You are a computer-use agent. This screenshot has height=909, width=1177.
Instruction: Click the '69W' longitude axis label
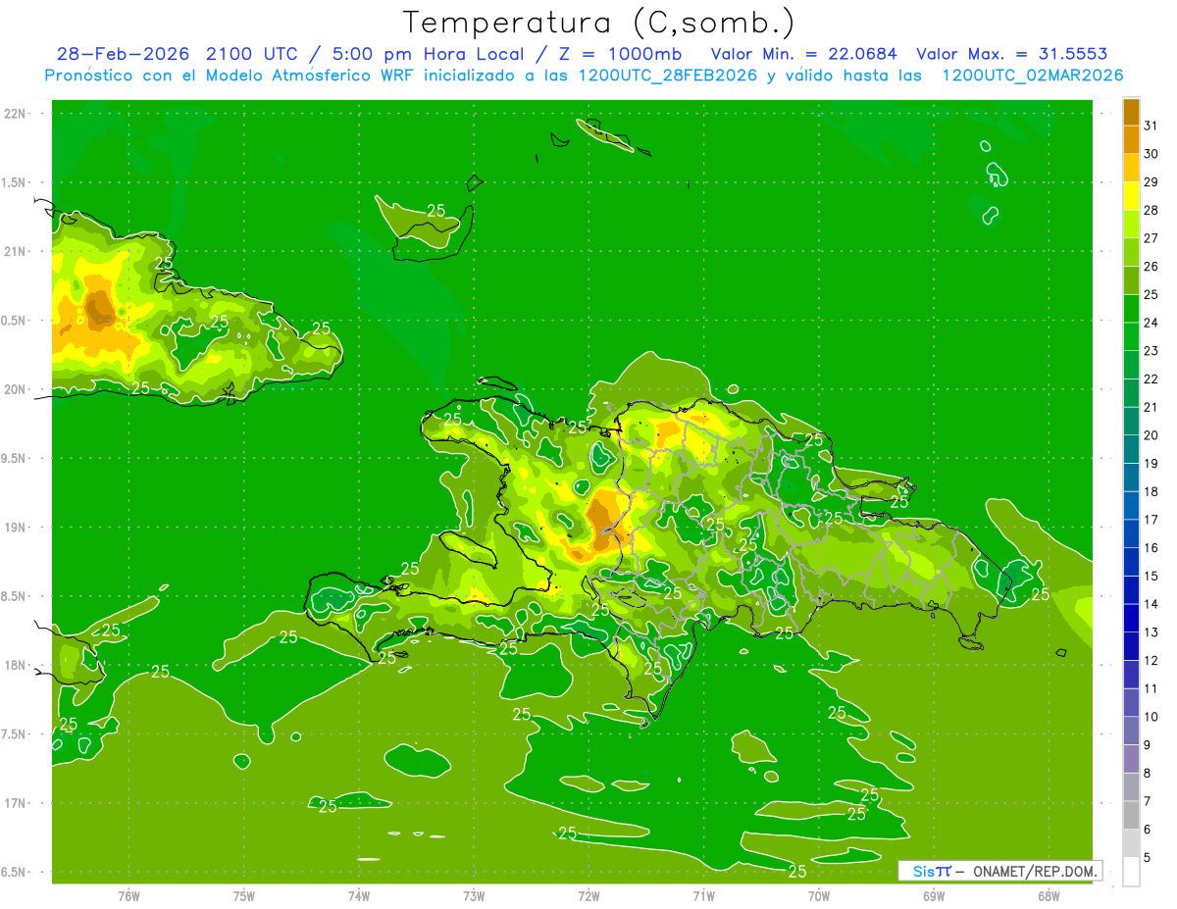[x=934, y=895]
